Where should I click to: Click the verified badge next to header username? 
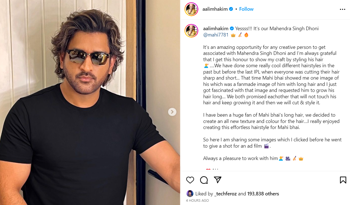click(x=231, y=9)
